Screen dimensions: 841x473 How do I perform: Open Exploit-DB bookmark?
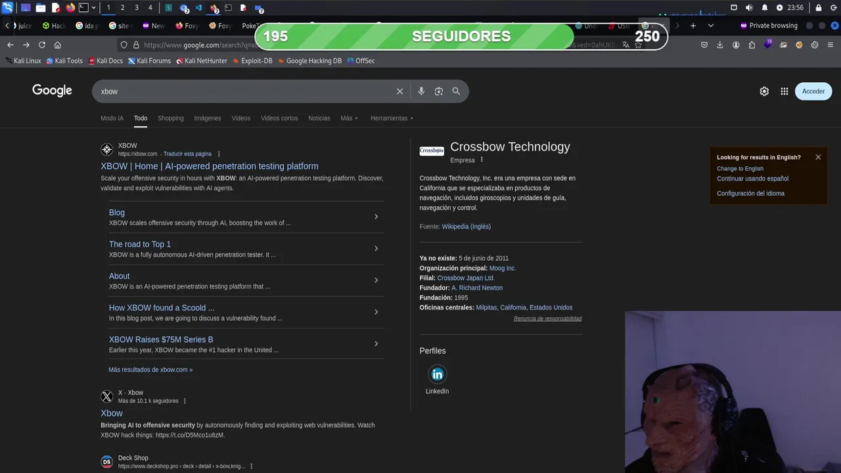pyautogui.click(x=252, y=60)
